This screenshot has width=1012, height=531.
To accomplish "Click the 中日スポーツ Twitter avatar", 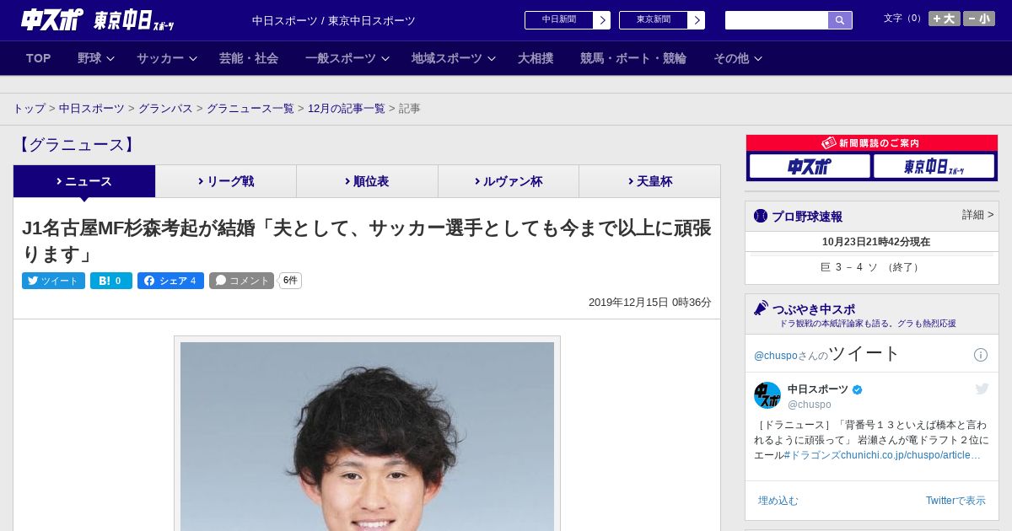I will (767, 395).
